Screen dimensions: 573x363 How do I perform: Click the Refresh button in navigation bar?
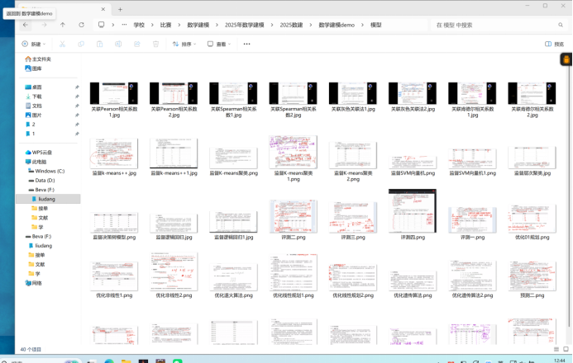[81, 25]
